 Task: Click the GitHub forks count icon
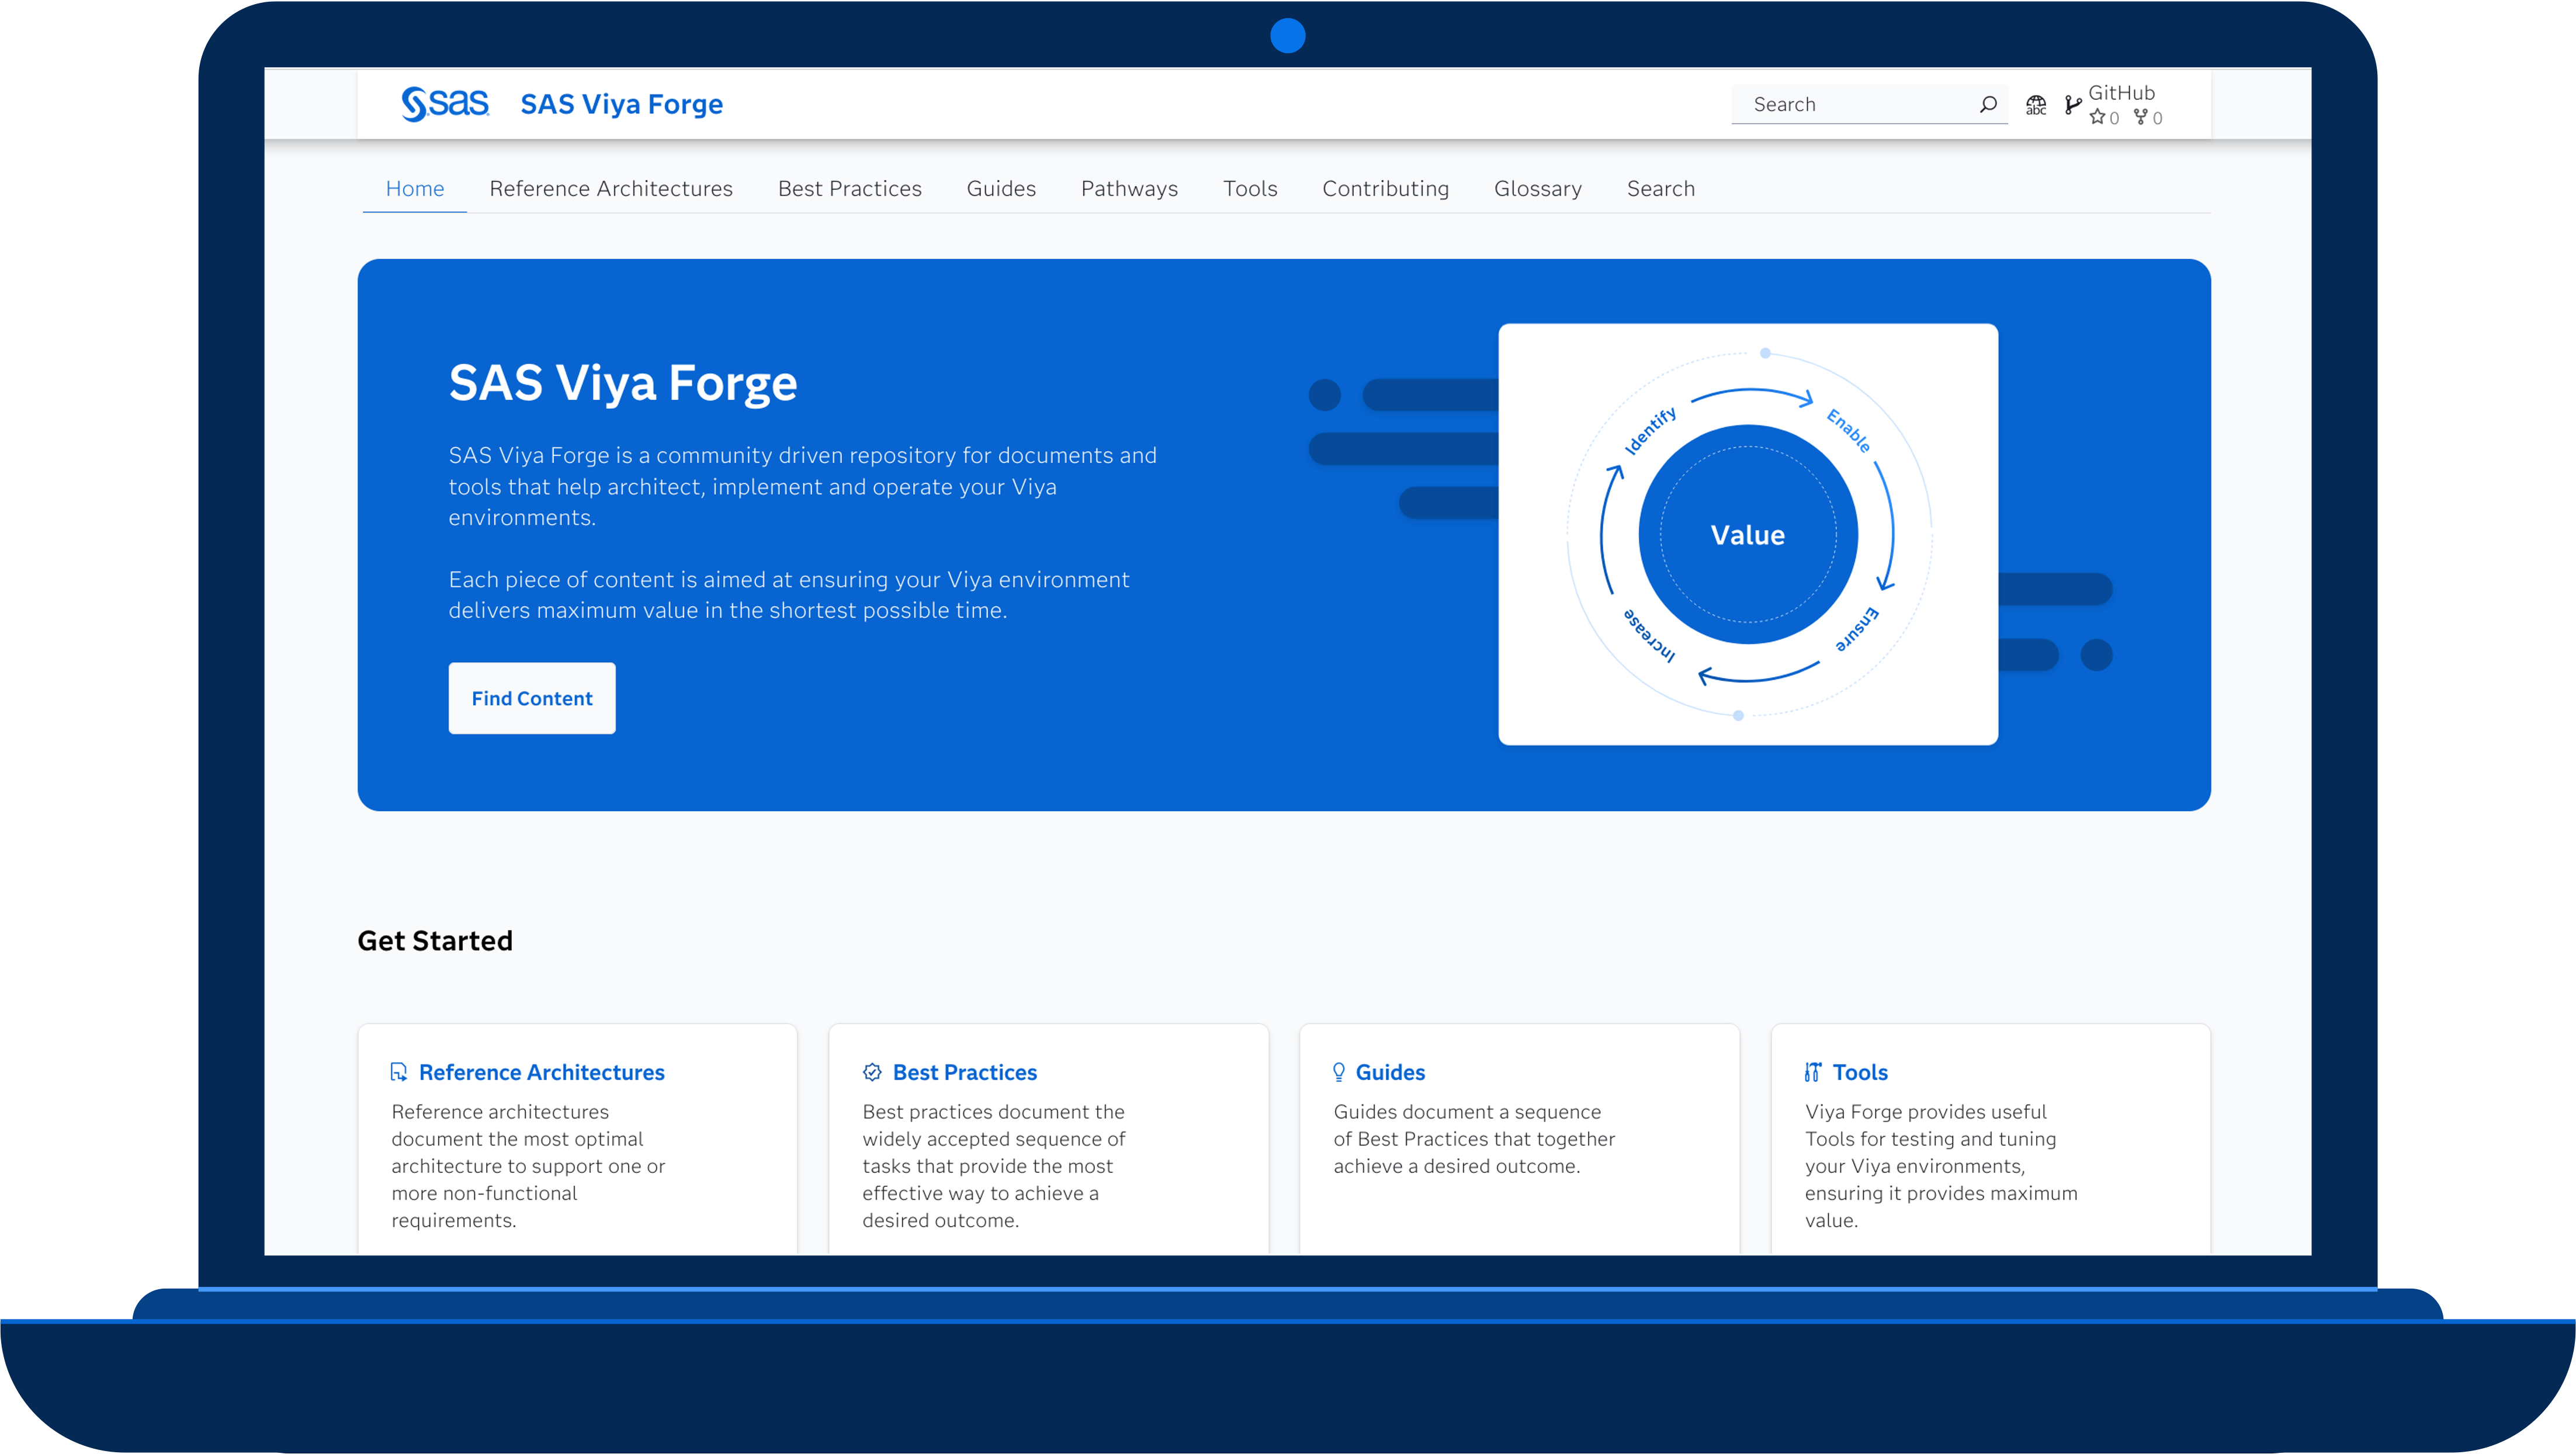[2141, 118]
